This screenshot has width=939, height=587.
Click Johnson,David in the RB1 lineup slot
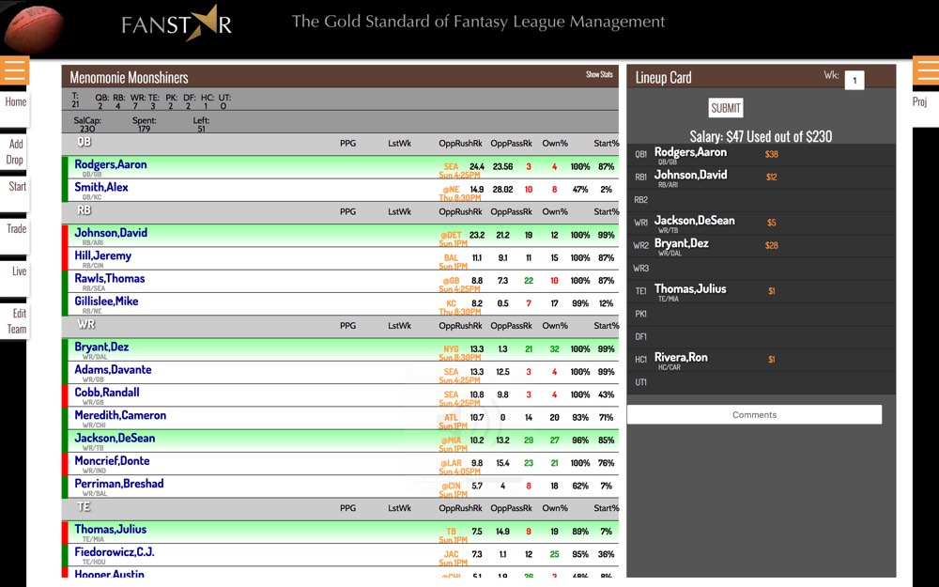[x=690, y=175]
